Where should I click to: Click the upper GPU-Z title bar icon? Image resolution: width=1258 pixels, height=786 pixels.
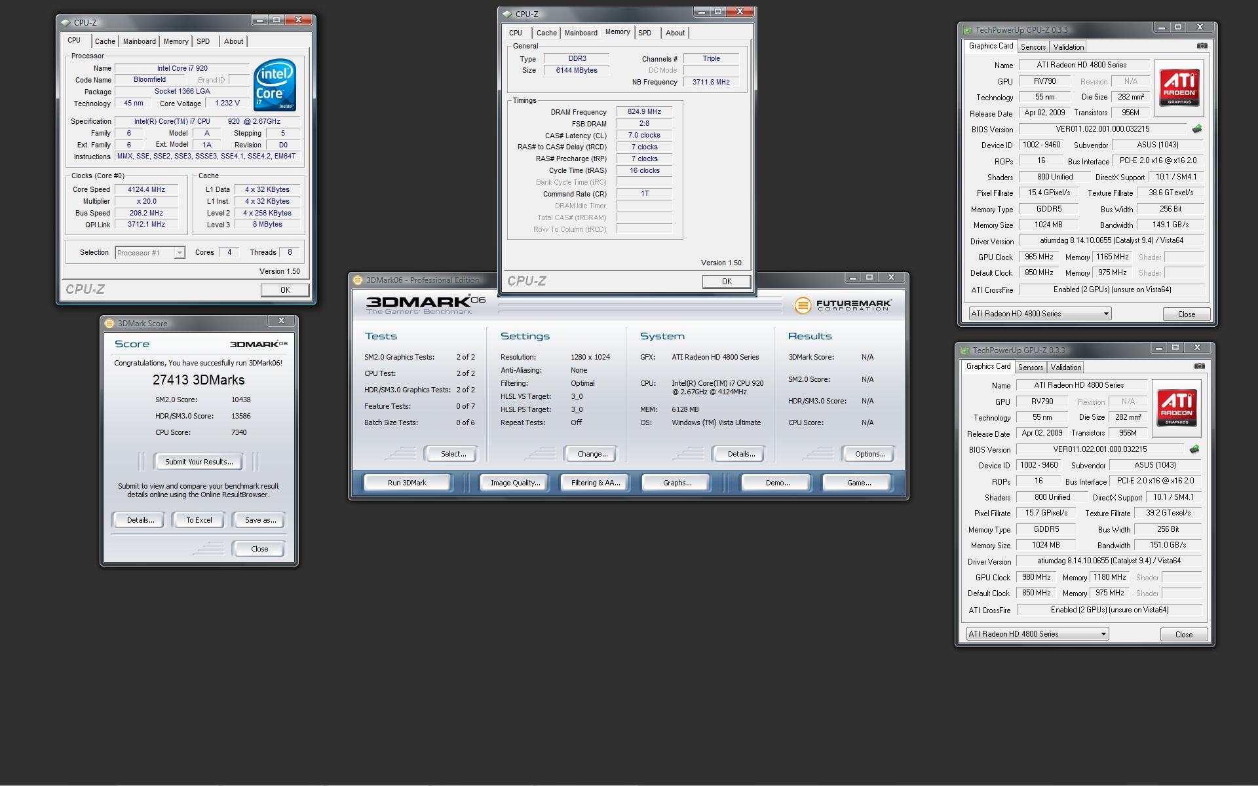(x=967, y=29)
